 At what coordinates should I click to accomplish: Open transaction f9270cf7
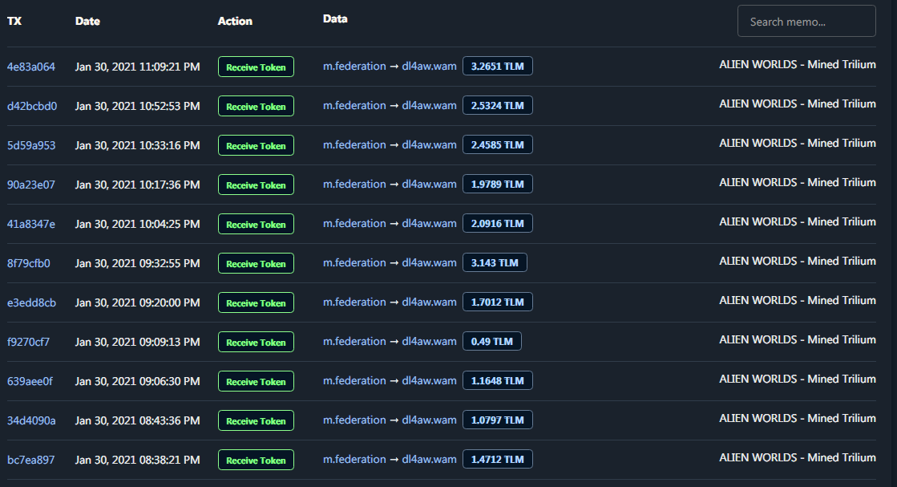[x=28, y=343]
